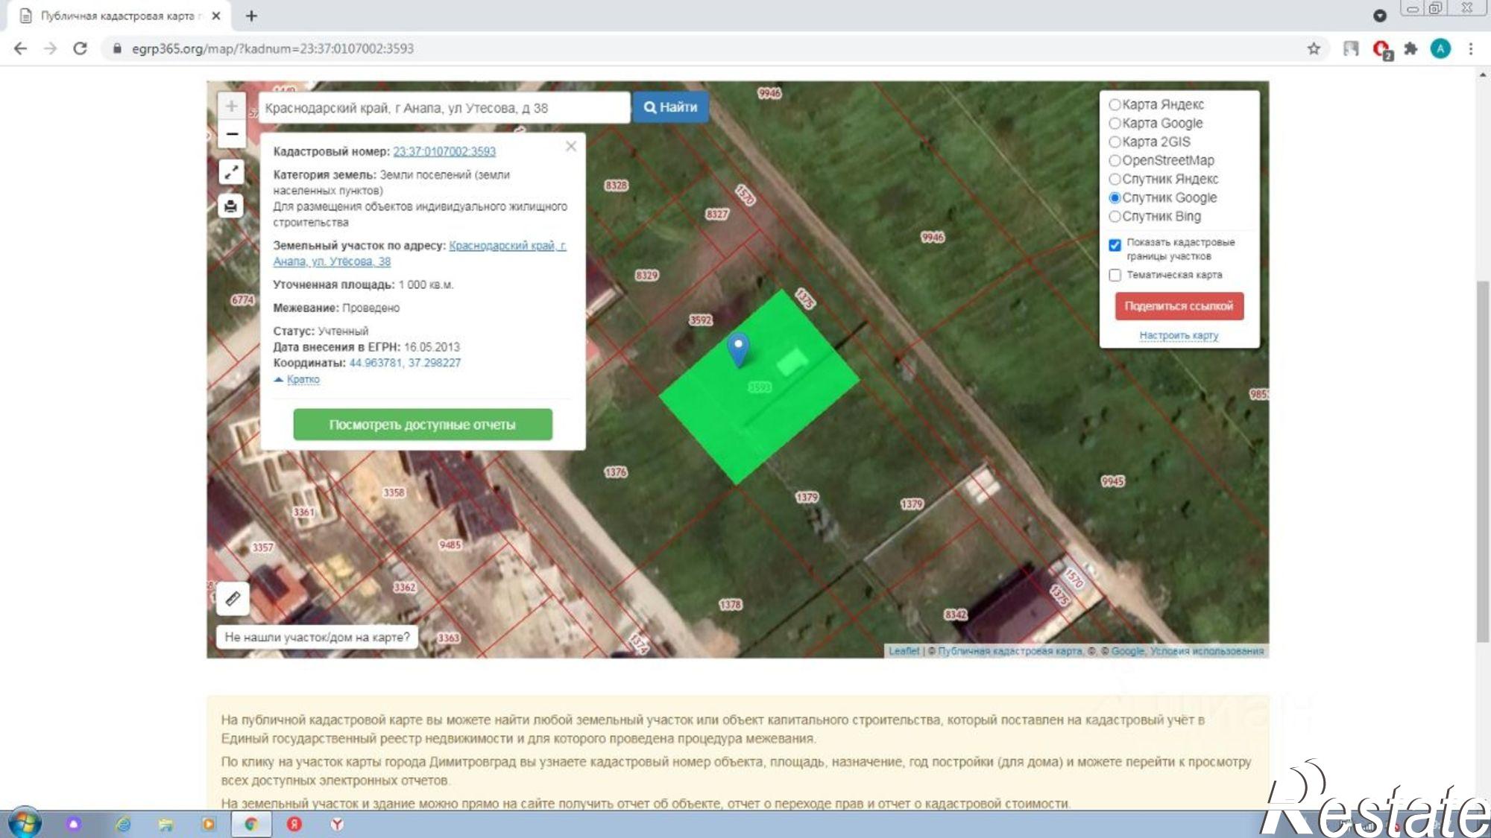The width and height of the screenshot is (1491, 838).
Task: Uncheck Показать кадастровые границы участков
Action: point(1115,245)
